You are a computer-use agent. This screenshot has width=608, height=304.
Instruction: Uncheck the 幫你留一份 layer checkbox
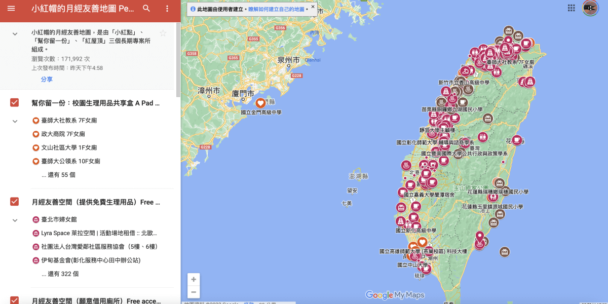[x=15, y=103]
